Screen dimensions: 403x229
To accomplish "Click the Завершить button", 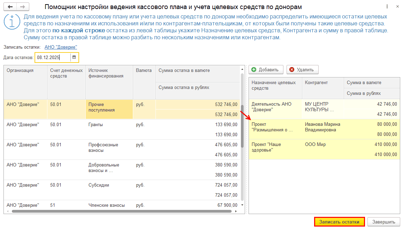I will point(383,222).
